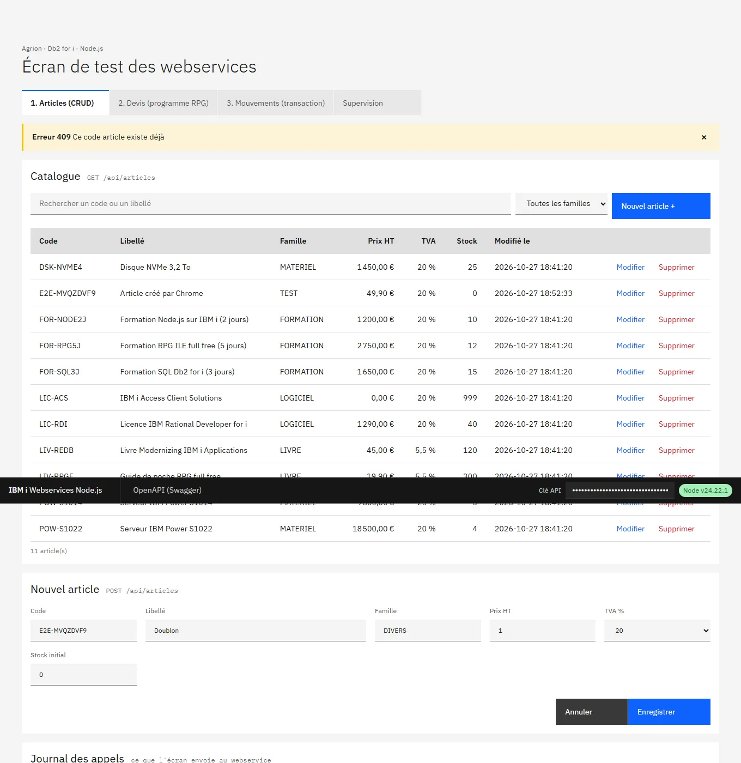
Task: Focus the catalogue search field
Action: (x=270, y=204)
